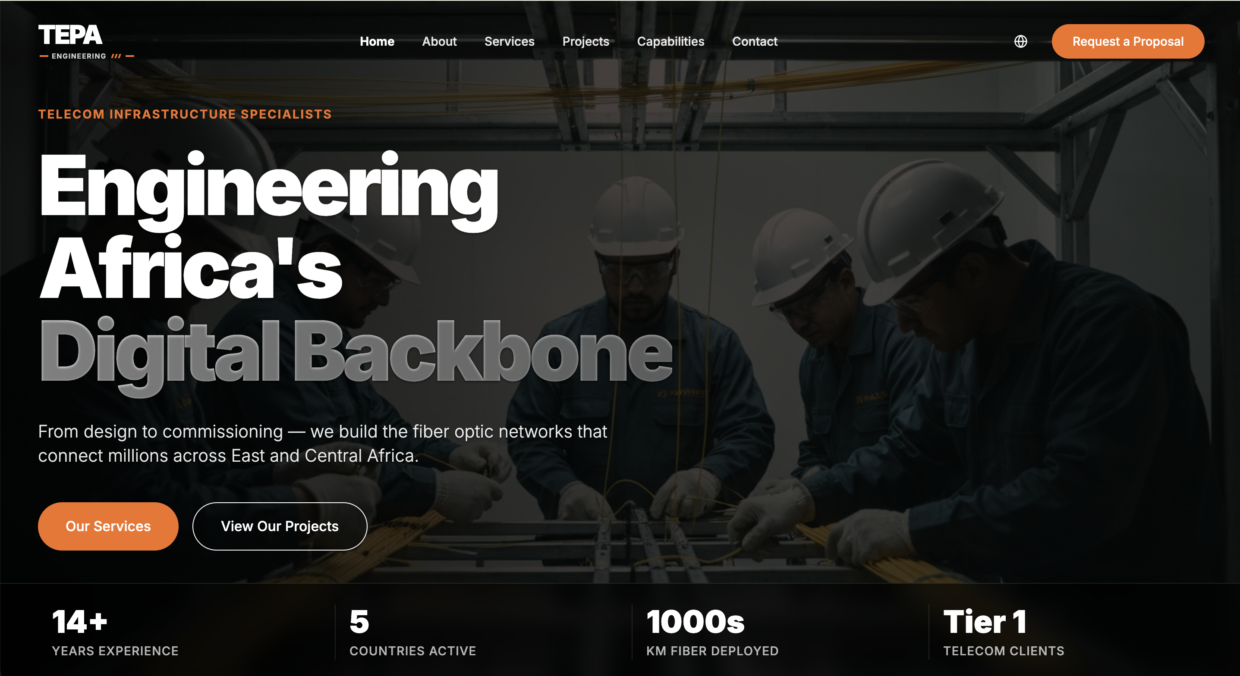Click Contact in the top navigation
1240x676 pixels.
point(754,41)
